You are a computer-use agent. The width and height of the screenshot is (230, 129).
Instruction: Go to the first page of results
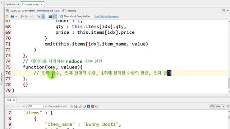pyautogui.click(x=8, y=106)
